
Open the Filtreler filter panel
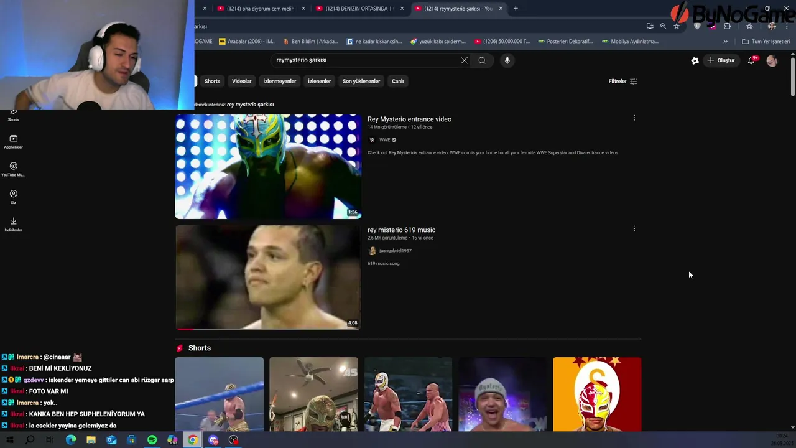coord(622,81)
